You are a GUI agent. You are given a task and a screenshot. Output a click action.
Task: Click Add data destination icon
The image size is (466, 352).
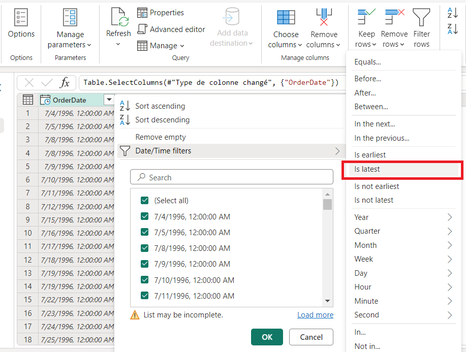pos(231,16)
